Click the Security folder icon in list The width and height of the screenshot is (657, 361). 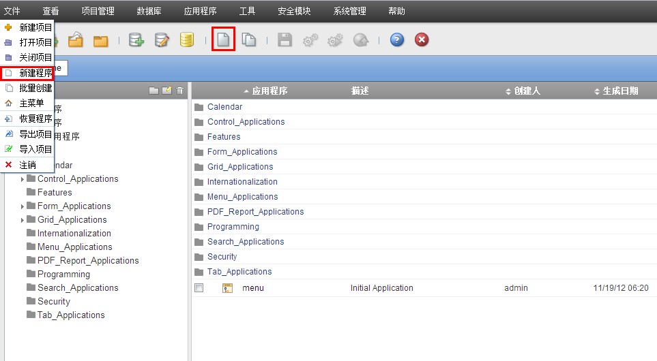(x=199, y=257)
